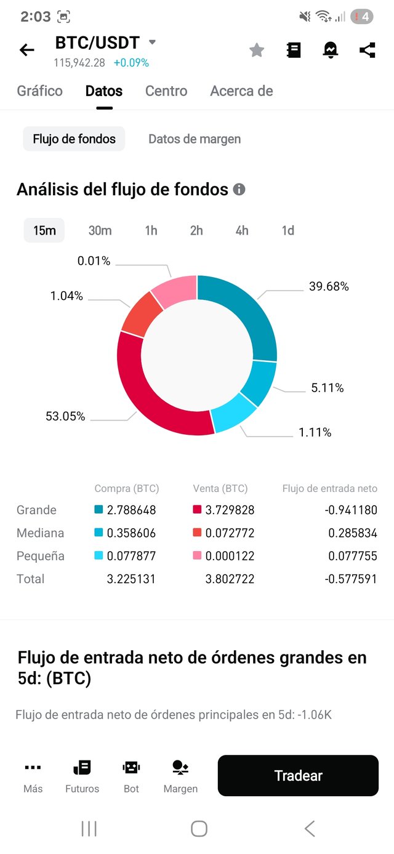Add BTC/USDT to favorites with star

257,50
